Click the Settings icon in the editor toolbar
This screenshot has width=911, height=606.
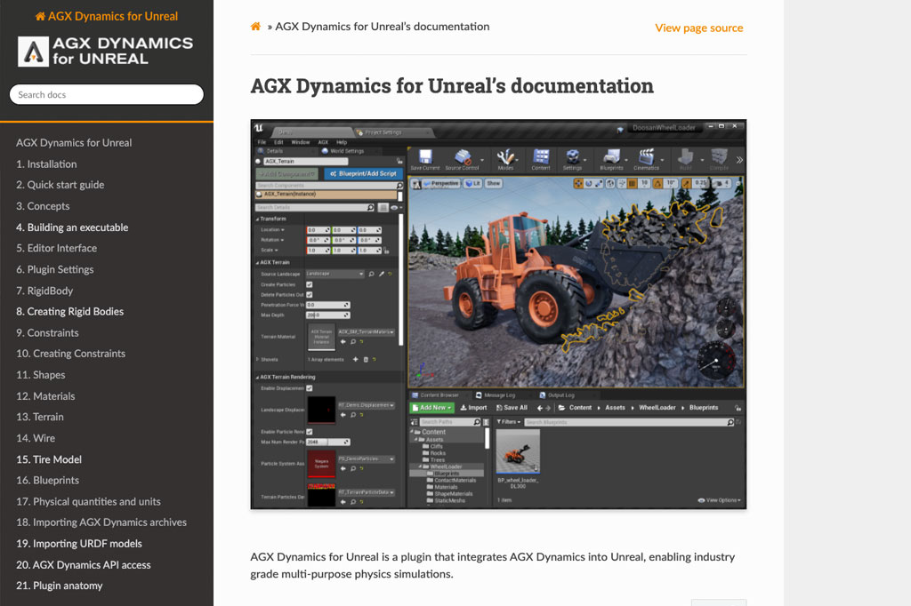572,157
